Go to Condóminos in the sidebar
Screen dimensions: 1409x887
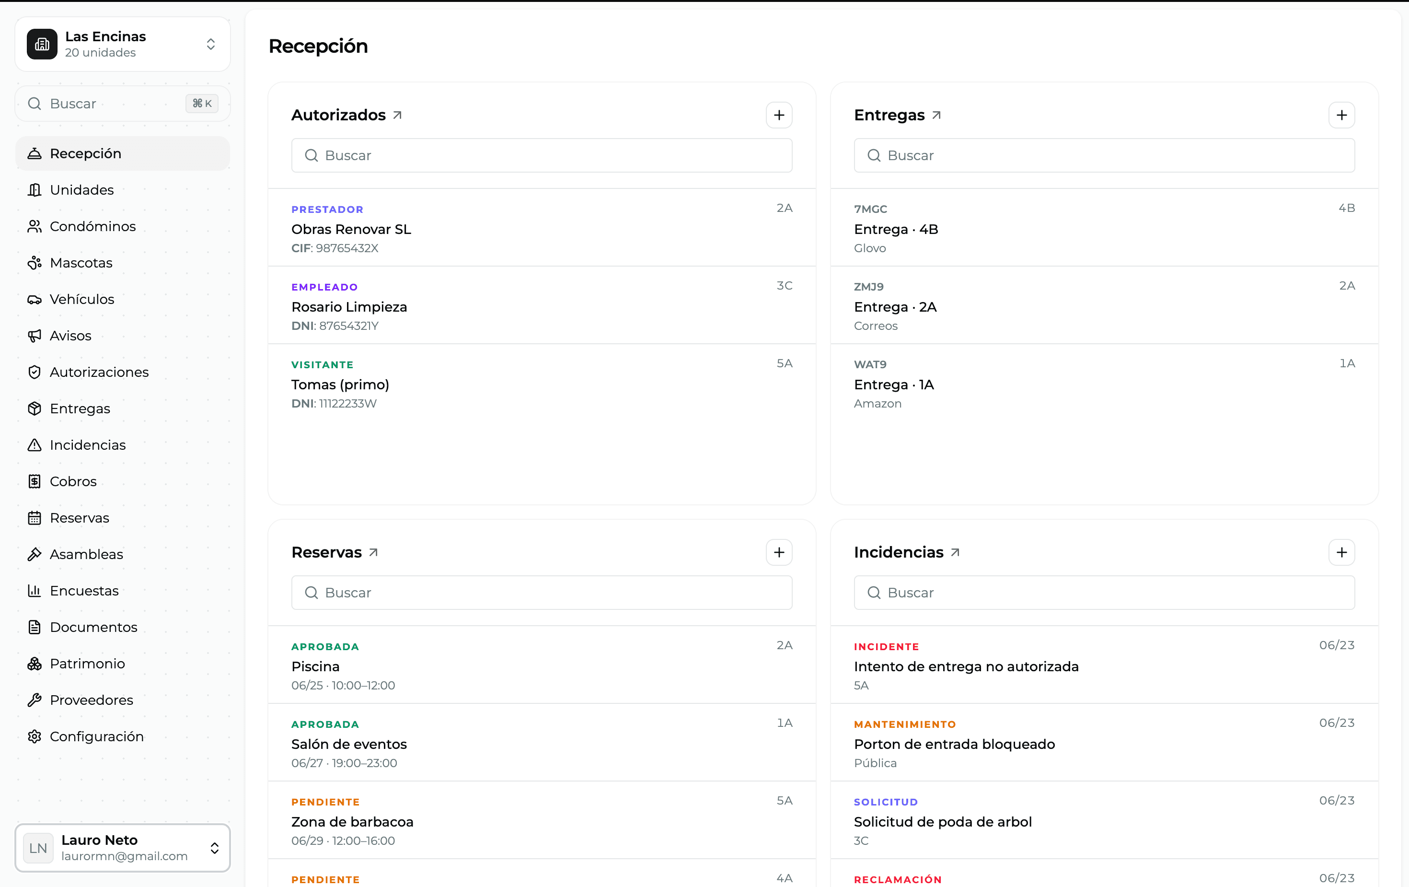click(122, 226)
